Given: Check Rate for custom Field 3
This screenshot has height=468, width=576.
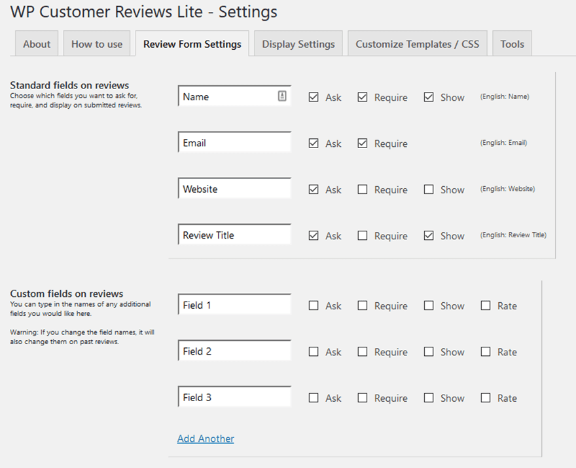Looking at the screenshot, I should point(486,398).
